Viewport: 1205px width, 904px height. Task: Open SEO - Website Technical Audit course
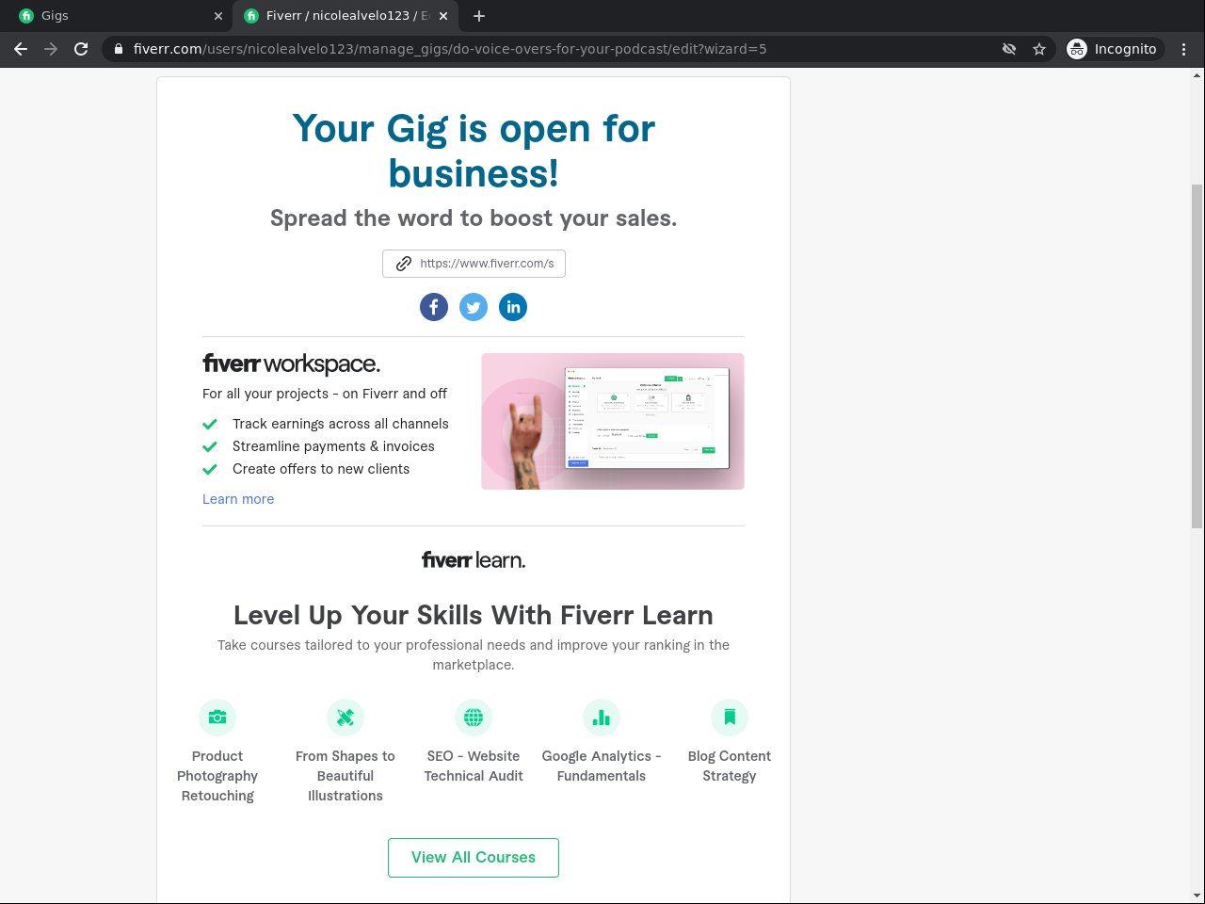coord(474,767)
